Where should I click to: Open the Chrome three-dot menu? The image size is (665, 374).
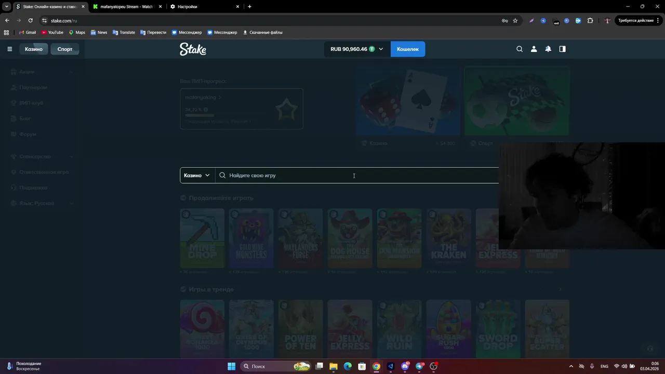coord(658,21)
